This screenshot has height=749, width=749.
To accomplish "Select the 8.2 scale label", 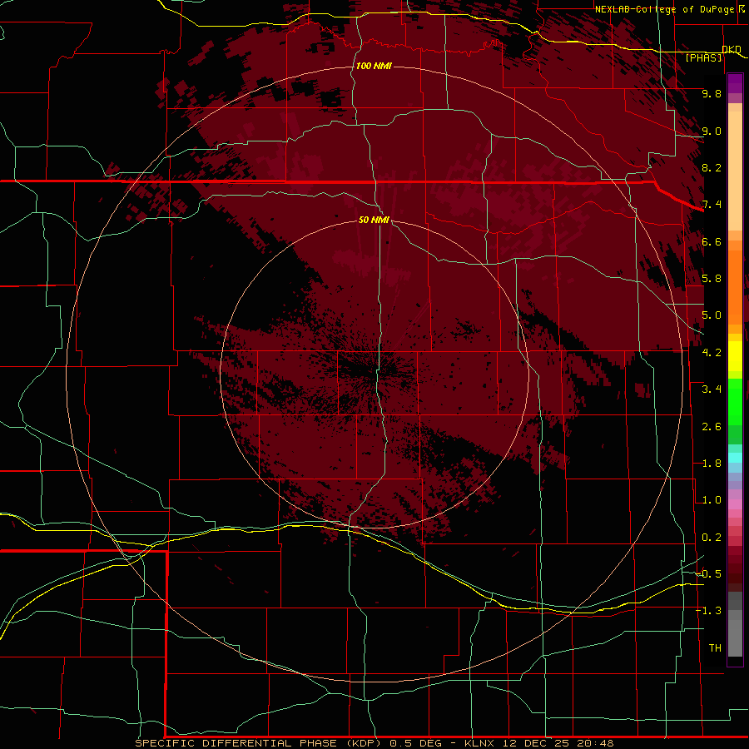I will pos(712,167).
